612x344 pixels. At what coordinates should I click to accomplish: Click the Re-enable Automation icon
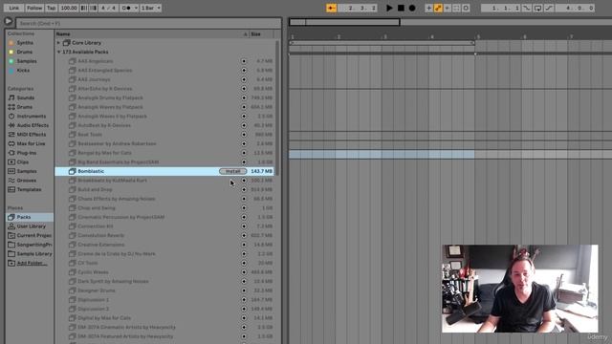[x=448, y=8]
